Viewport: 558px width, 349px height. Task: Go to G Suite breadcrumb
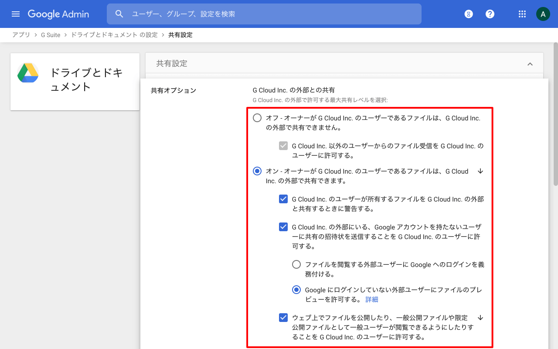(x=51, y=35)
